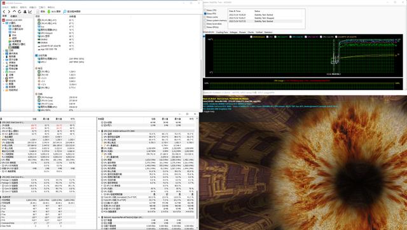Expand the Motherboard node below Sensor item
407x230 pixels.
pyautogui.click(x=4, y=51)
